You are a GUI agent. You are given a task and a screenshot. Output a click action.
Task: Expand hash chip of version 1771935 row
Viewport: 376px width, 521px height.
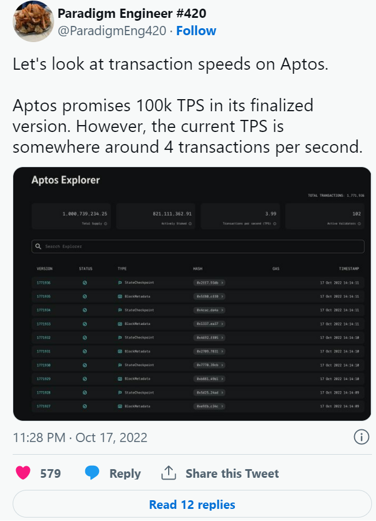(209, 296)
